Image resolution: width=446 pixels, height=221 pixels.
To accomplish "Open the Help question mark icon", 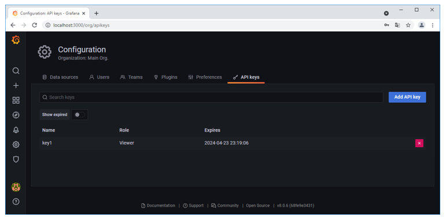I will coord(16,202).
